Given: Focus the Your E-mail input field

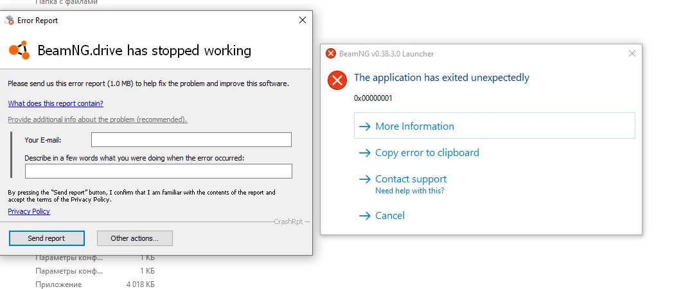Looking at the screenshot, I should point(191,140).
